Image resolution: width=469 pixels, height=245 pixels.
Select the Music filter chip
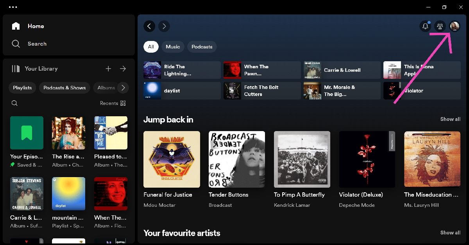click(173, 47)
